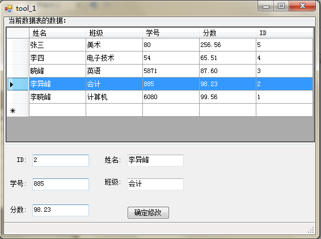Click the 学号 input field showing 885
This screenshot has height=239, width=321.
61,184
